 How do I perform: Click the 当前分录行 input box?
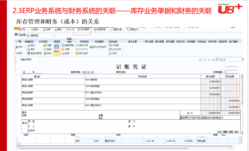coord(43,59)
